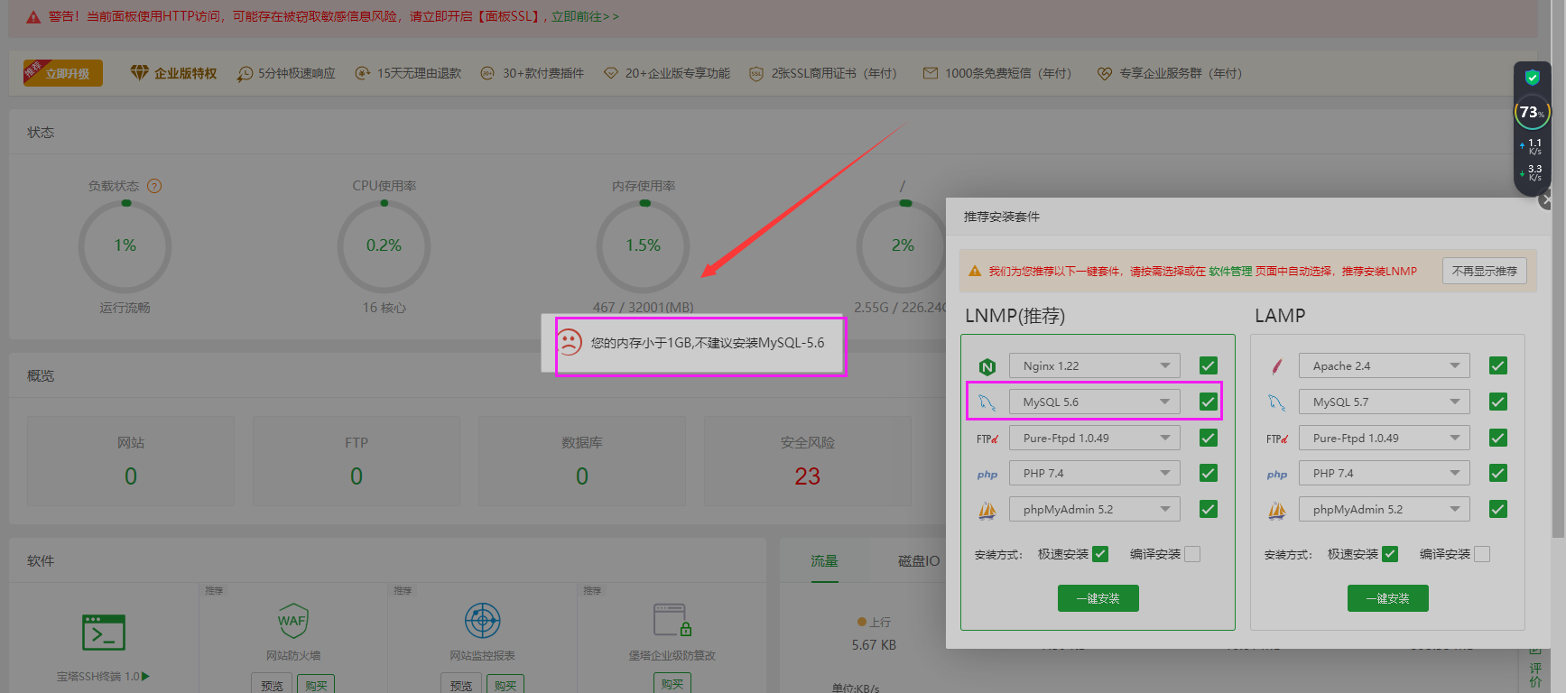This screenshot has width=1566, height=693.
Task: Uncheck the Nginx 1.22 checkbox
Action: (1209, 365)
